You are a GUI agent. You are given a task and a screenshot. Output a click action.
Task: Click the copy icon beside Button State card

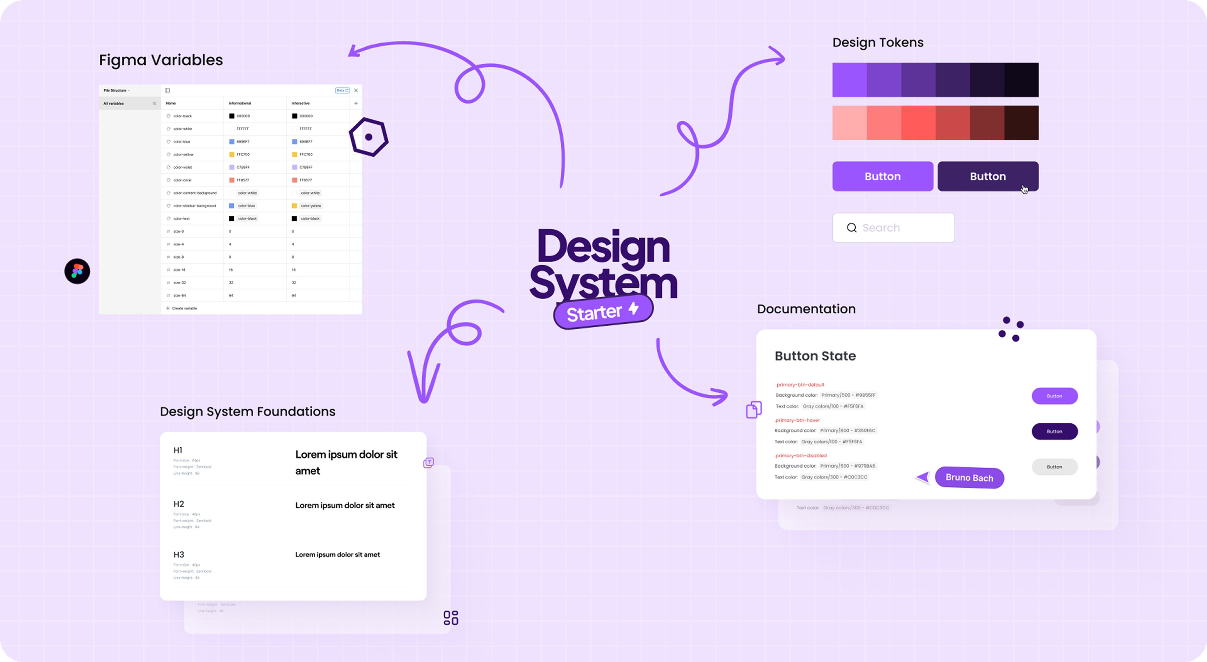[753, 410]
